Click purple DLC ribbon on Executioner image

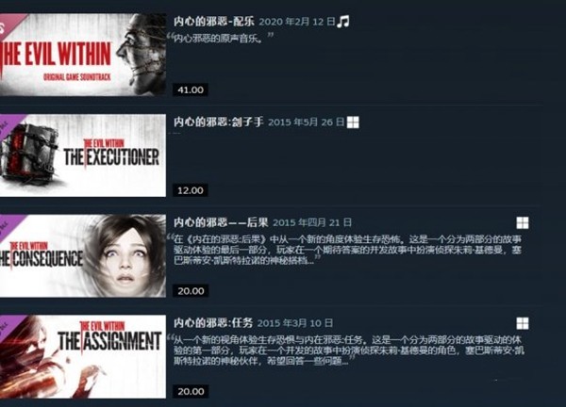[9, 122]
